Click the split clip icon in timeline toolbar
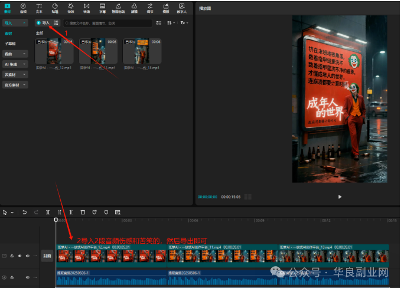 coord(47,212)
